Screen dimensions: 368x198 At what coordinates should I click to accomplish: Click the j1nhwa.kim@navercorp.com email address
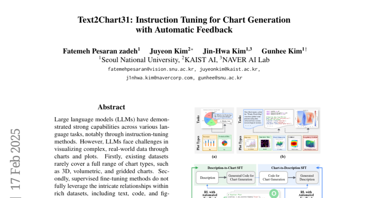tap(159, 78)
